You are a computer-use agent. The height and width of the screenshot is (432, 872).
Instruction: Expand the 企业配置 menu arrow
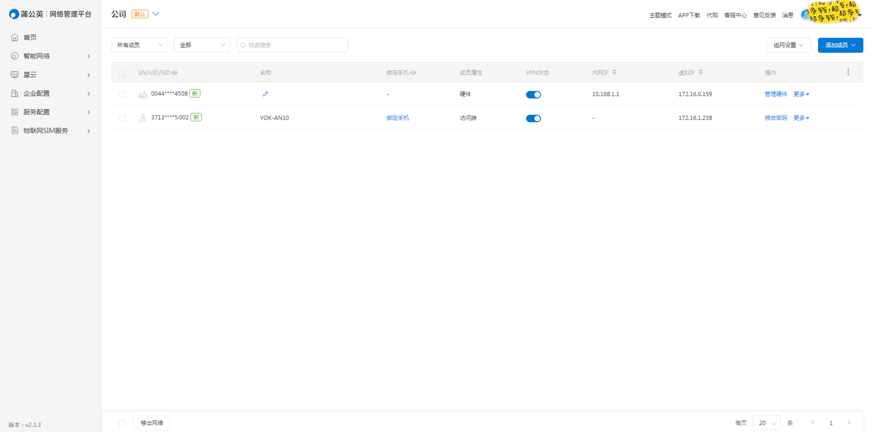[89, 94]
